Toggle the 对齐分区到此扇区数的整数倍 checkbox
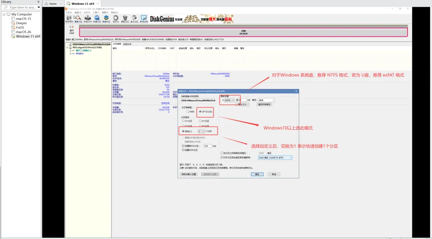This screenshot has height=239, width=432. [222, 158]
